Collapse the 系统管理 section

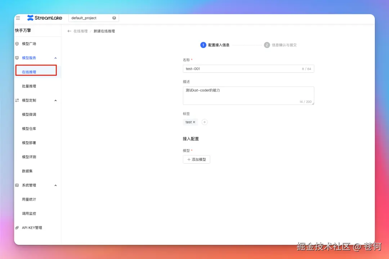[55, 185]
